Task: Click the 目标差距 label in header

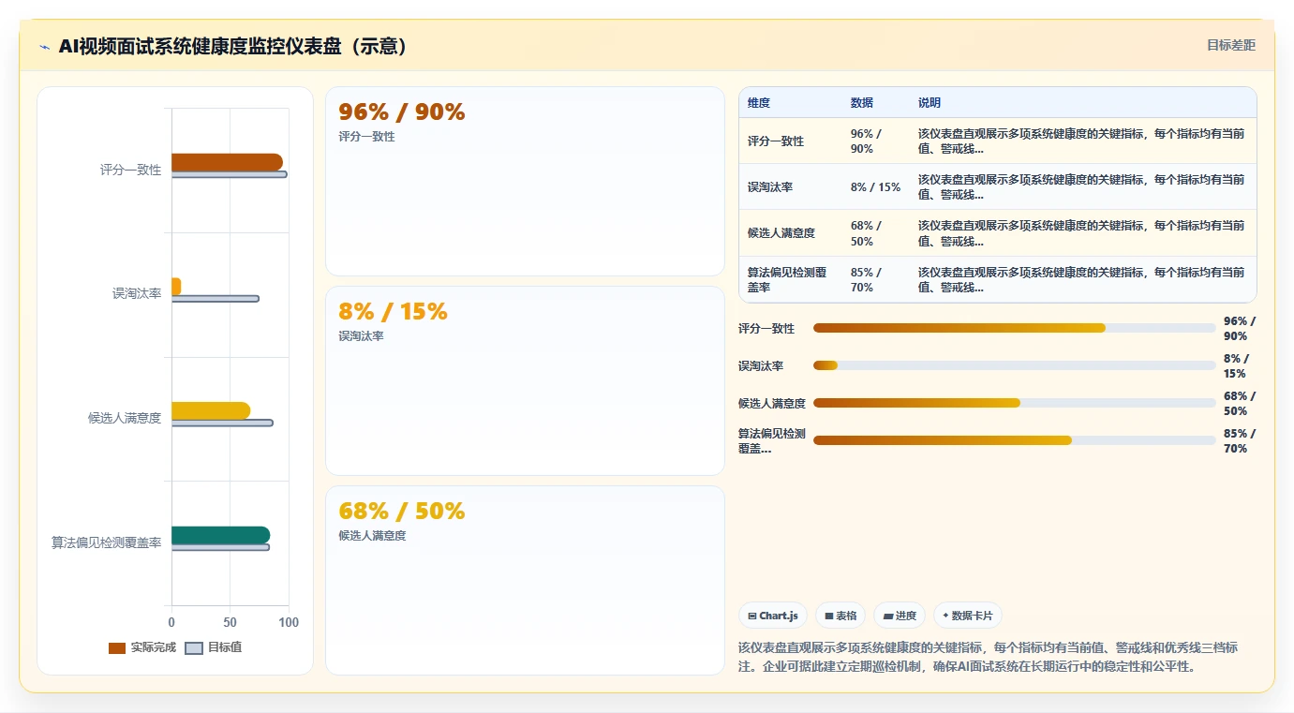Action: [1230, 45]
